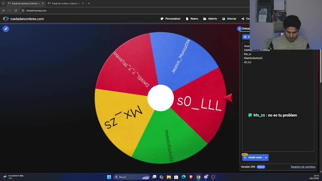Click the blue pencil edit icon
This screenshot has width=322, height=181.
(x=6, y=29)
